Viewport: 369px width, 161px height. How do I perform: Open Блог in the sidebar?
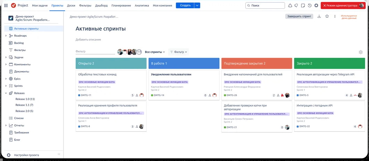coord(17,139)
